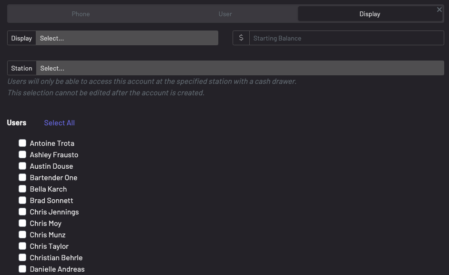Screen dimensions: 449x275
Task: Select the Chris Taylor checkbox
Action: [22, 246]
